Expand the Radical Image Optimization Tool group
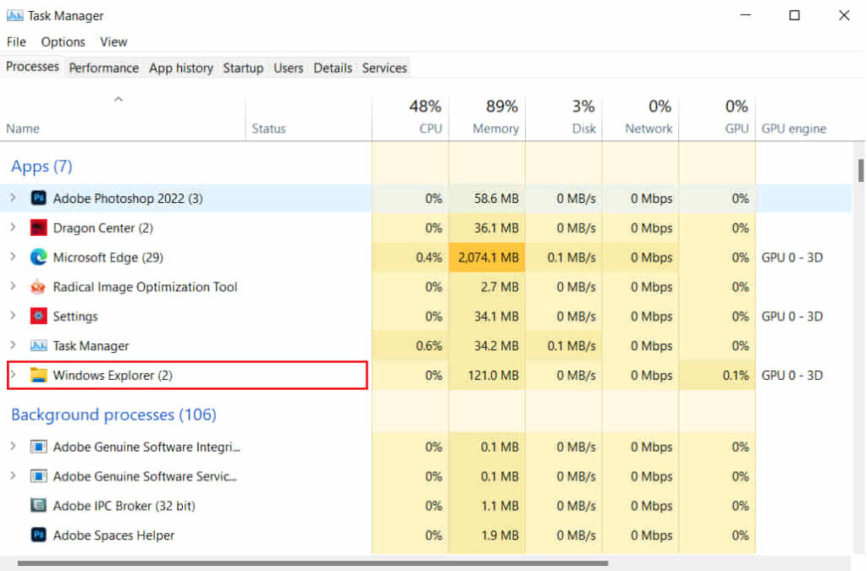Viewport: 867px width, 571px height. [14, 286]
